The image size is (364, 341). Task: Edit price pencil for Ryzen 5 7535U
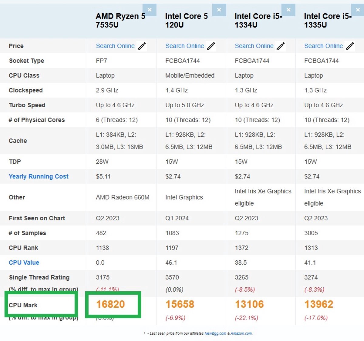[142, 46]
